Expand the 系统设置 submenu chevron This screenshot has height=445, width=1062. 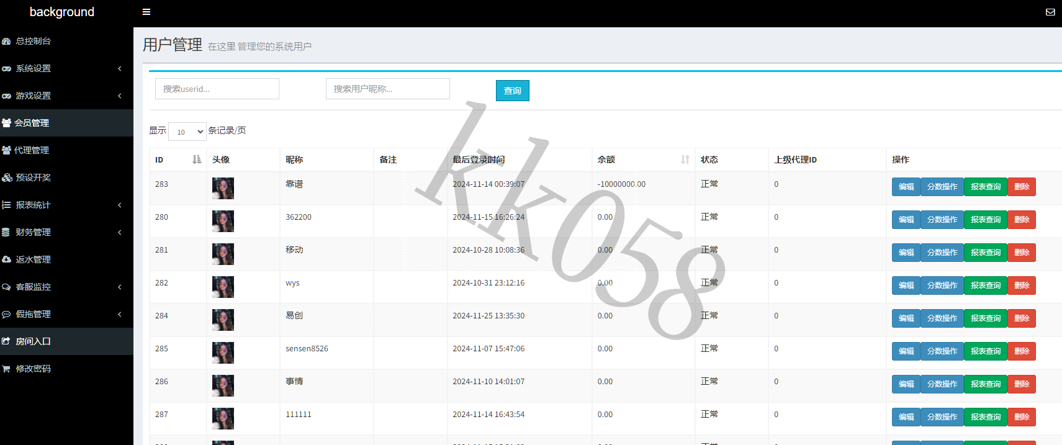[120, 68]
